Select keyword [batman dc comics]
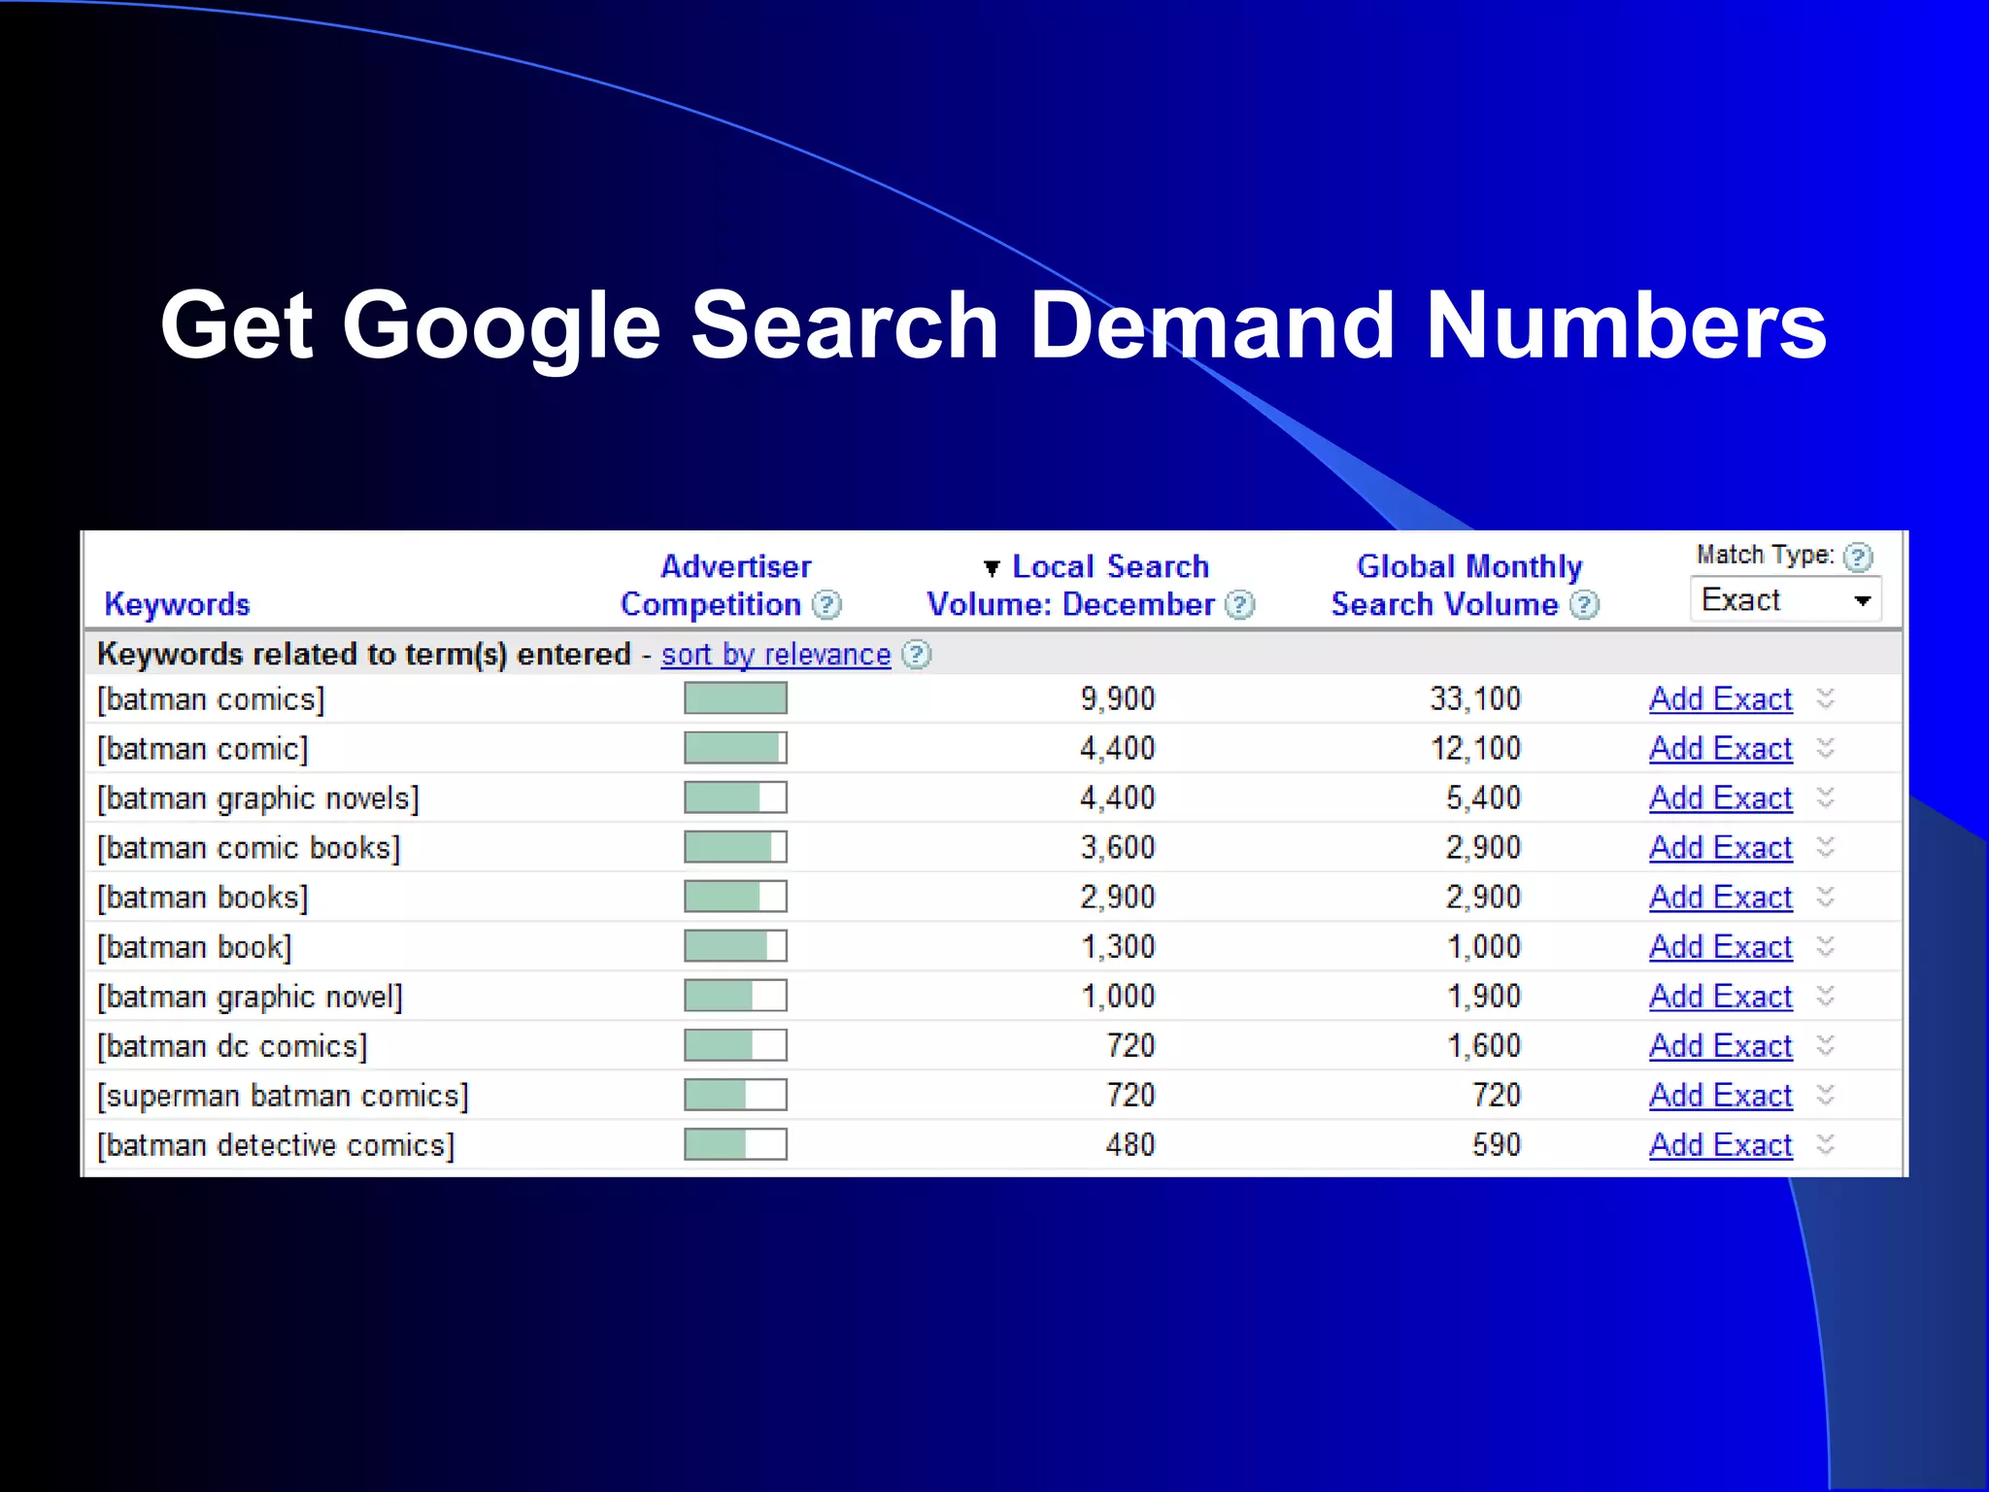1989x1492 pixels. click(232, 1046)
